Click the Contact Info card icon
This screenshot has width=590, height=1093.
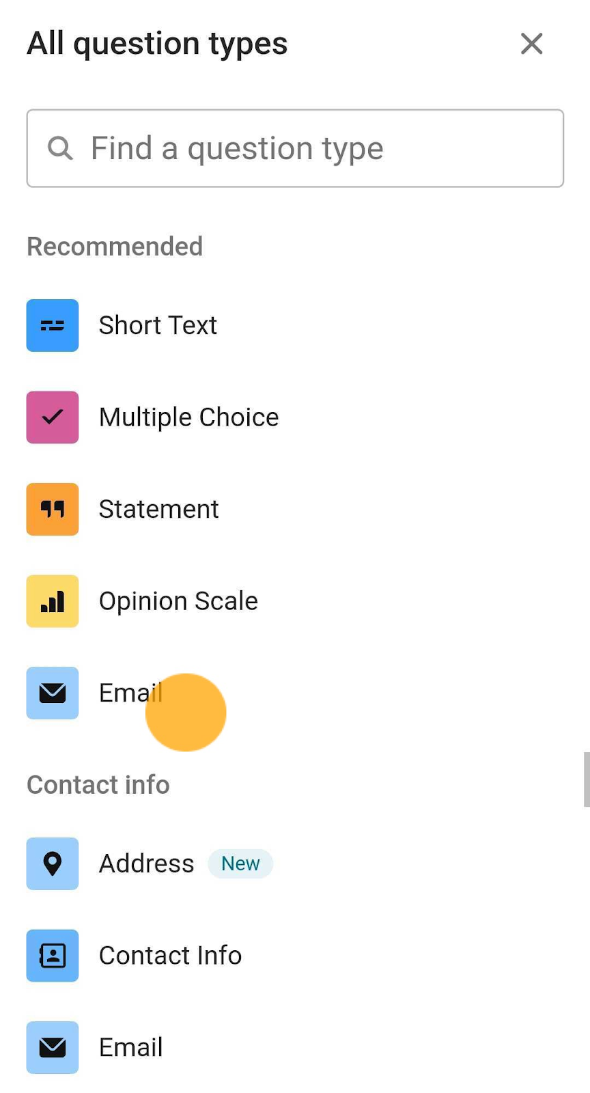pyautogui.click(x=53, y=955)
